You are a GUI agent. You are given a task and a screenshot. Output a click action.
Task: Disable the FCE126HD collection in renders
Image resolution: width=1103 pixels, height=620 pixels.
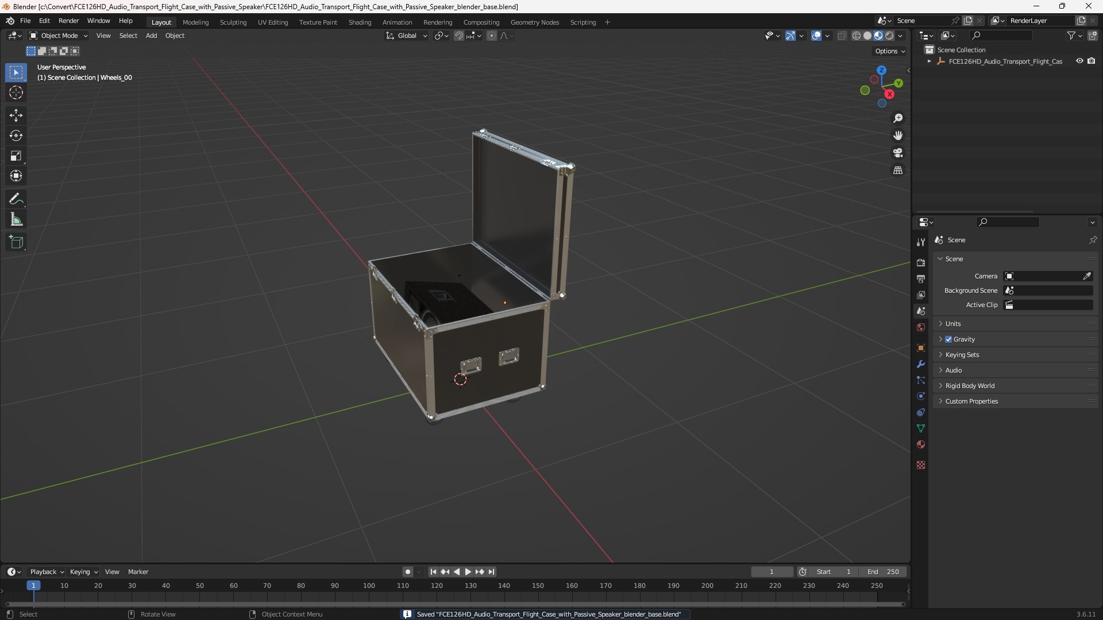[1092, 61]
